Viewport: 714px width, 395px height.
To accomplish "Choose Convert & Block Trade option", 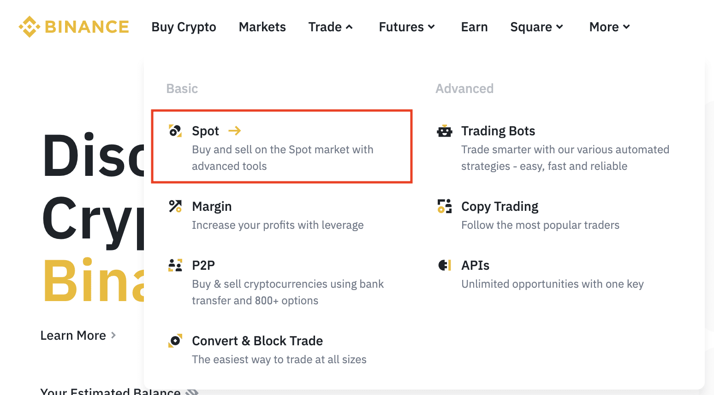I will (257, 341).
